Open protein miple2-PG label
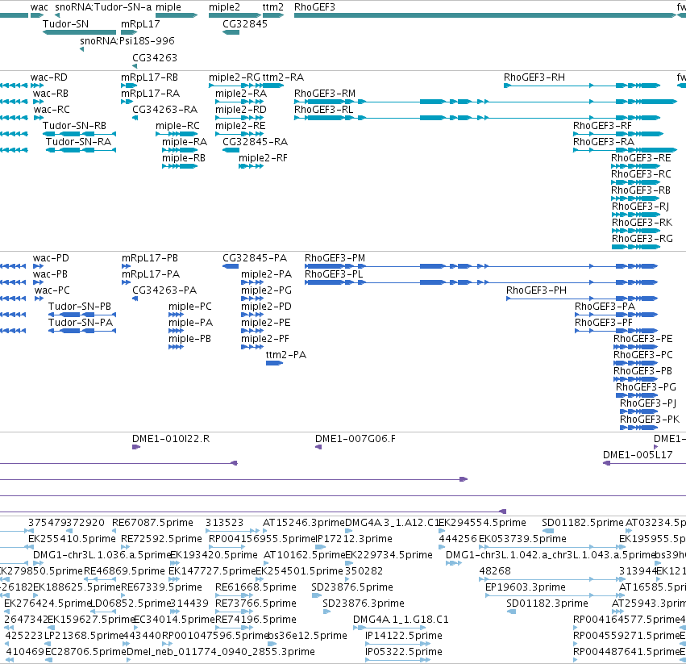 tap(266, 290)
